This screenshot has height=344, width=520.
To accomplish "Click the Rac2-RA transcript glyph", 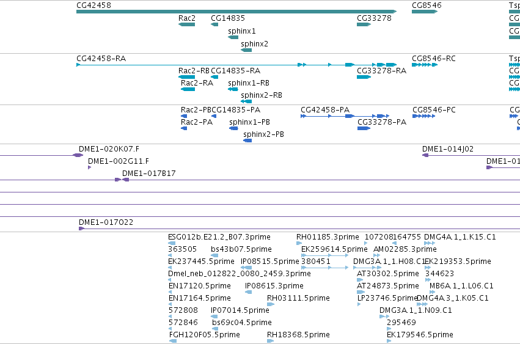I will (x=188, y=89).
